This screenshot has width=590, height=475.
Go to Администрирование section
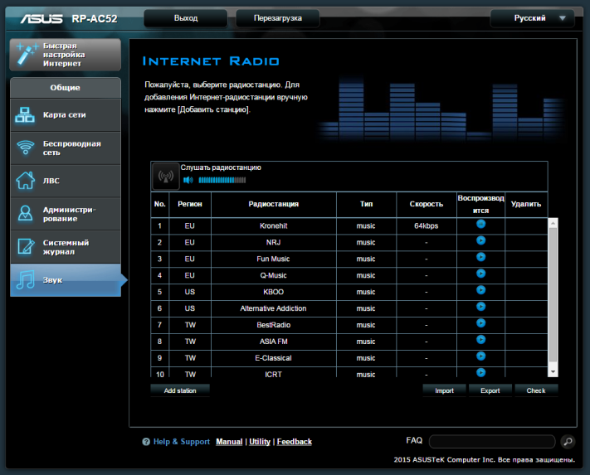(66, 214)
